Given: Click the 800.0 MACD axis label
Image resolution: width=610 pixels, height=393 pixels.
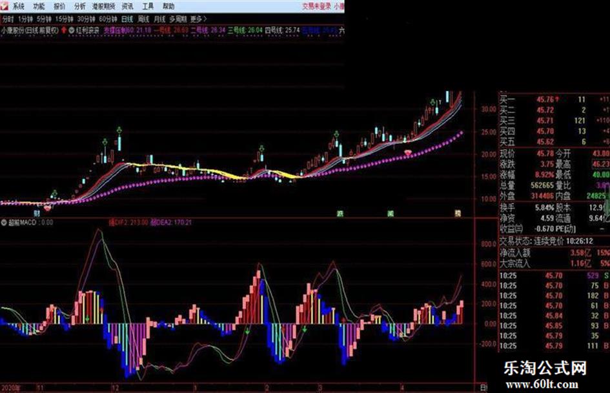Looking at the screenshot, I should (x=489, y=244).
